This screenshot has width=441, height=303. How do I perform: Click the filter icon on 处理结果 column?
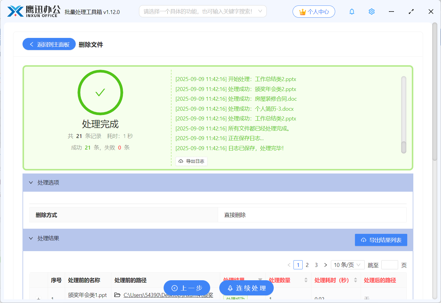pyautogui.click(x=260, y=280)
